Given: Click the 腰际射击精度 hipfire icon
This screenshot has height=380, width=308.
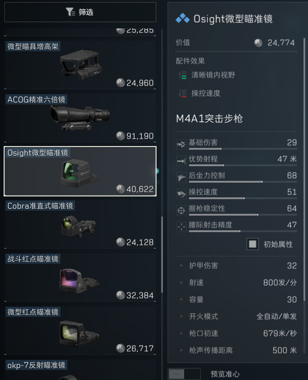Looking at the screenshot, I should (181, 227).
